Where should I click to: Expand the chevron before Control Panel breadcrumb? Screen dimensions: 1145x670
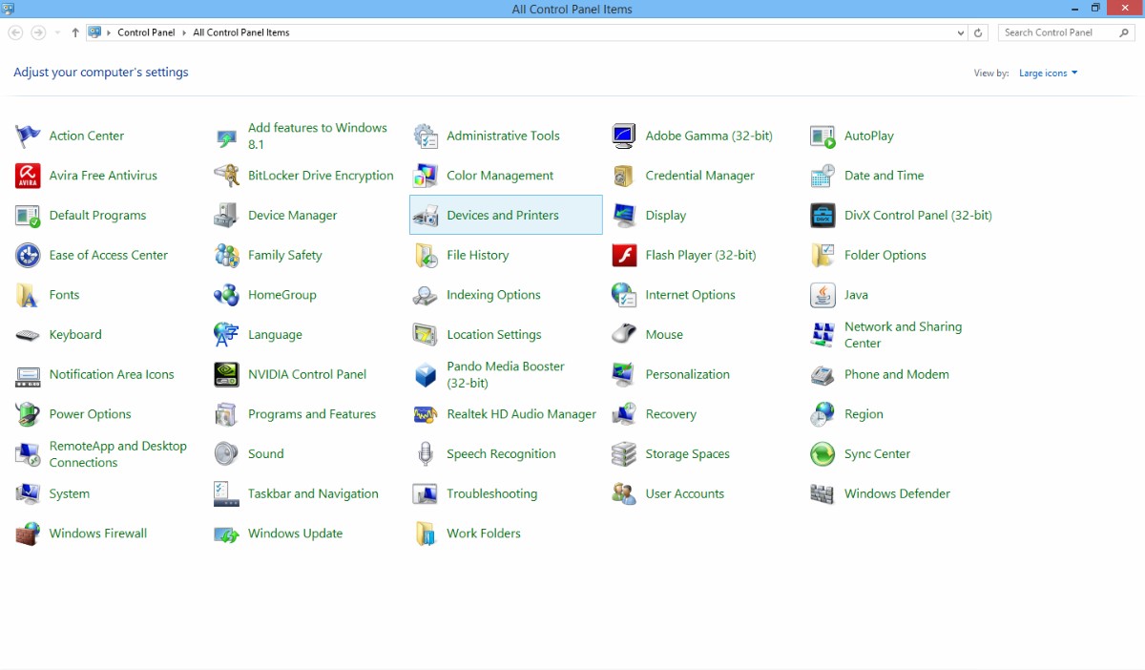(x=110, y=32)
